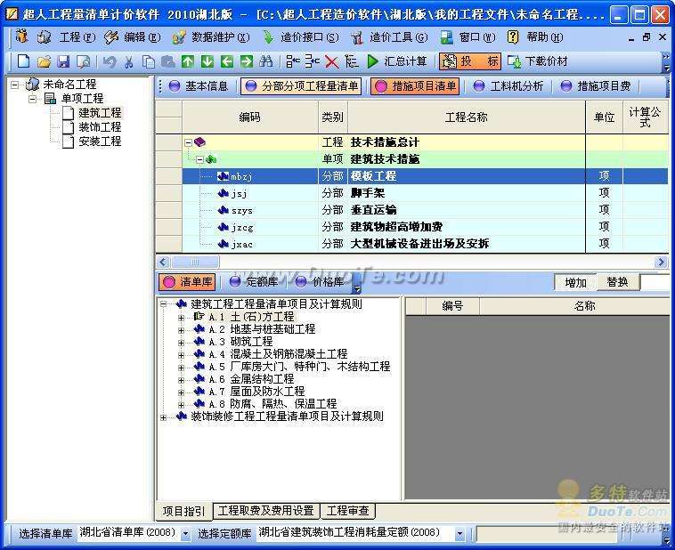This screenshot has height=550, width=675.
Task: Click the green Right arrow icon
Action: (247, 61)
